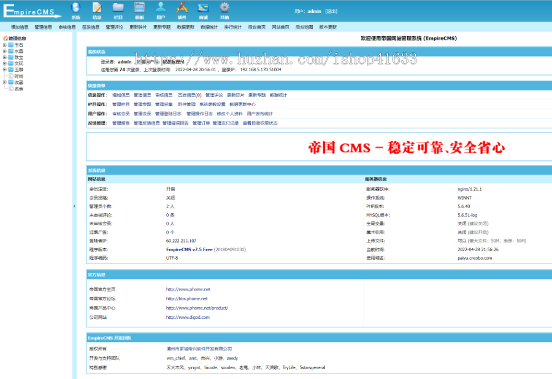The image size is (552, 379).
Task: Open the http://bbs.phome.net forum link
Action: tap(186, 299)
